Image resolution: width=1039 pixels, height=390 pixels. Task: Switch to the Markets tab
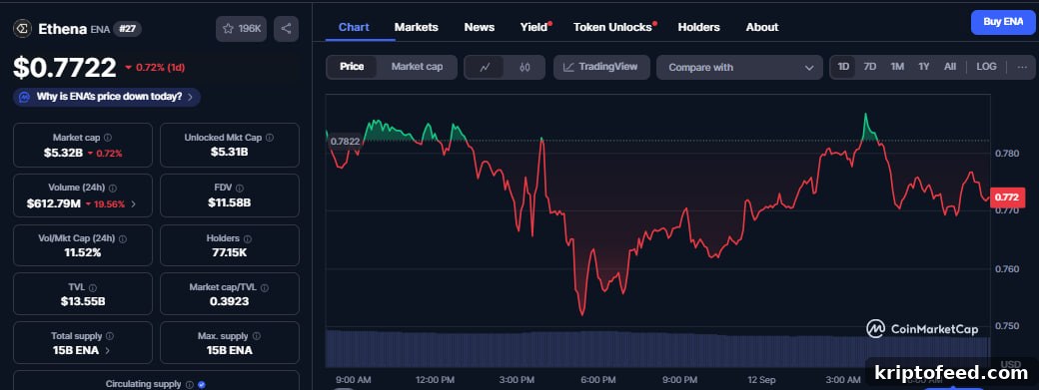(417, 27)
